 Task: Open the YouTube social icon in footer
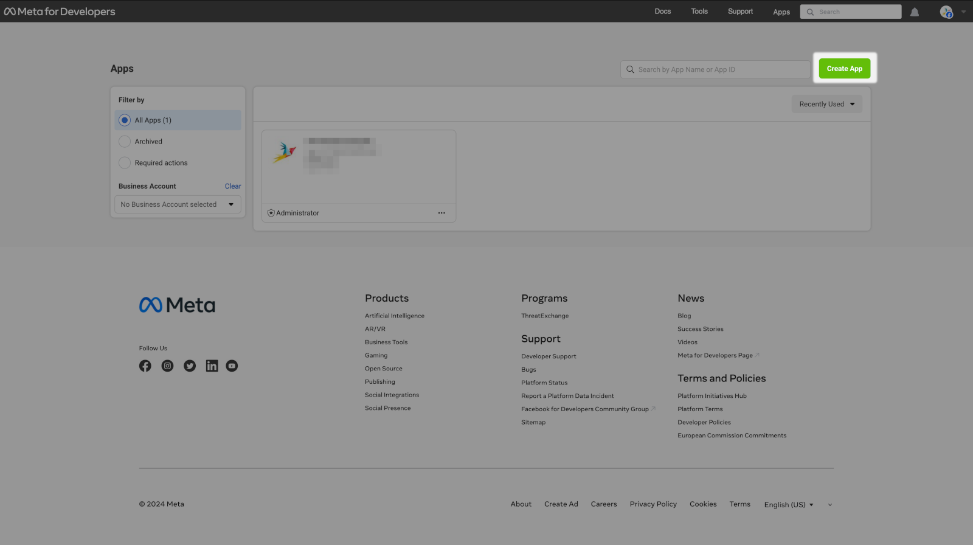pyautogui.click(x=232, y=366)
